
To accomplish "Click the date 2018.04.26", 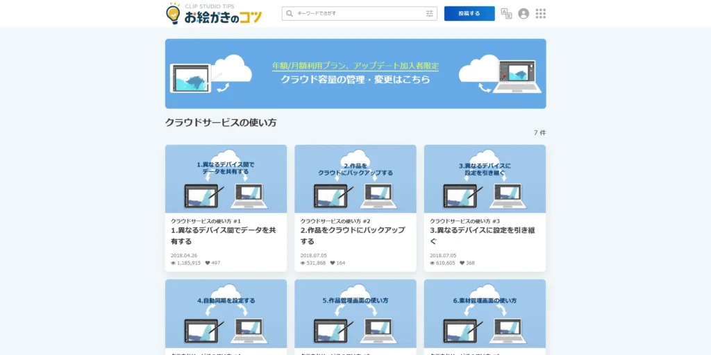I will [x=184, y=255].
